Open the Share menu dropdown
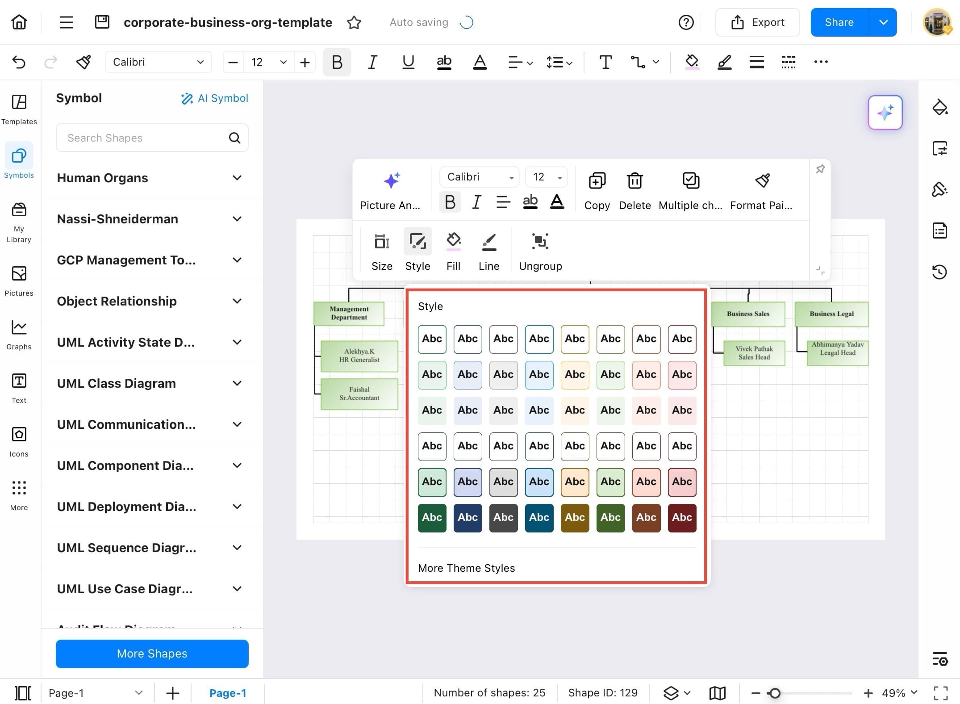The width and height of the screenshot is (960, 704). pos(883,22)
